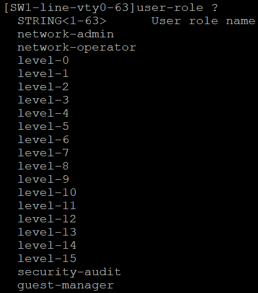The height and width of the screenshot is (293, 258).
Task: Click the network-operator role text
Action: [77, 48]
